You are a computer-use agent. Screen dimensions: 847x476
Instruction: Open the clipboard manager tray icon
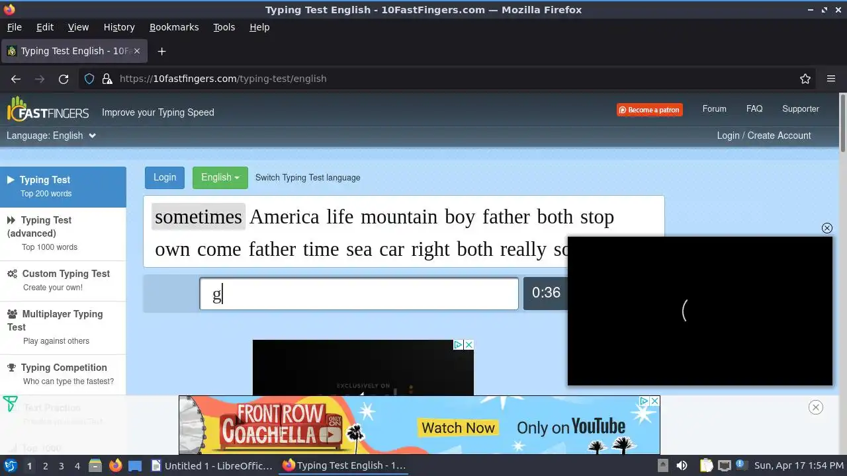(706, 465)
